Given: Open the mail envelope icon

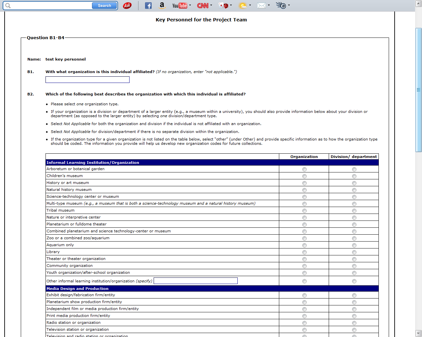Looking at the screenshot, I should pos(261,6).
